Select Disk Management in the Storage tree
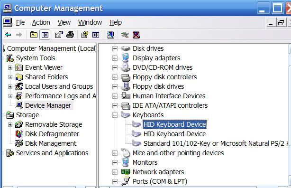Image resolution: width=291 pixels, height=188 pixels. 51,143
